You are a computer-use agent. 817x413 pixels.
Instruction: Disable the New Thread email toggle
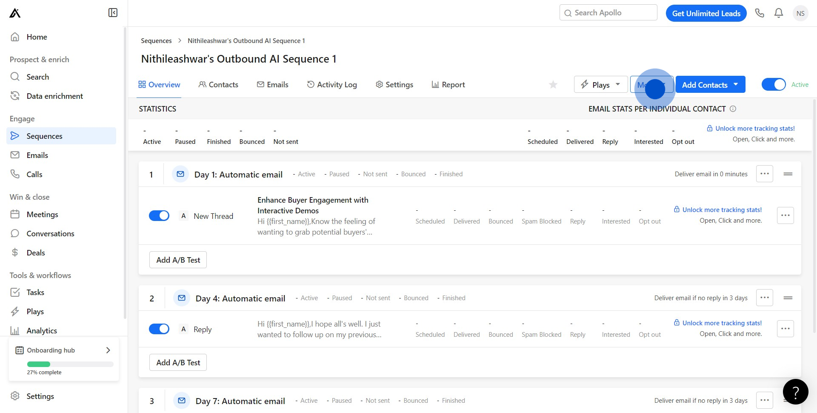click(159, 216)
